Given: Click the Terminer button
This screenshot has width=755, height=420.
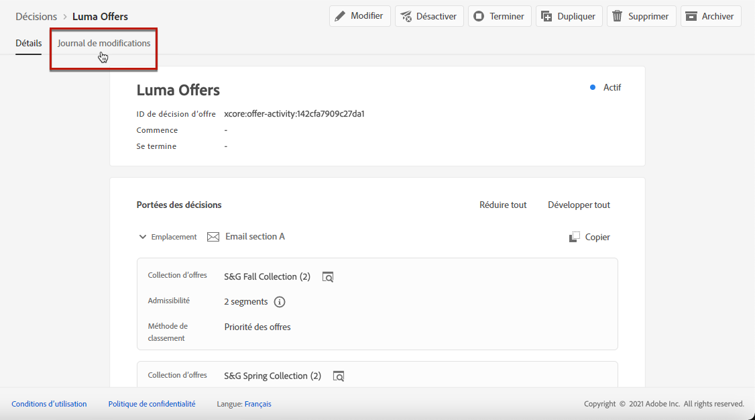Looking at the screenshot, I should coord(500,16).
